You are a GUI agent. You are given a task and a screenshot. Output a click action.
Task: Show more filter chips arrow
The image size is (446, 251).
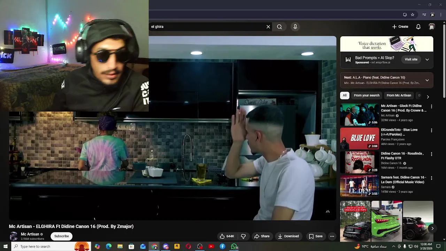428,97
